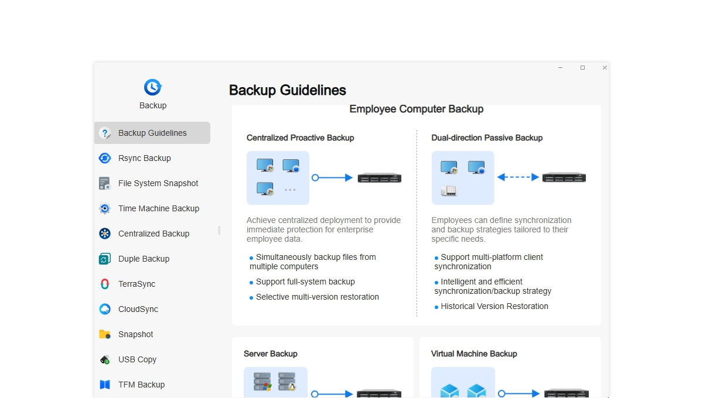The height and width of the screenshot is (398, 703).
Task: Open the File System Snapshot icon
Action: (x=105, y=183)
